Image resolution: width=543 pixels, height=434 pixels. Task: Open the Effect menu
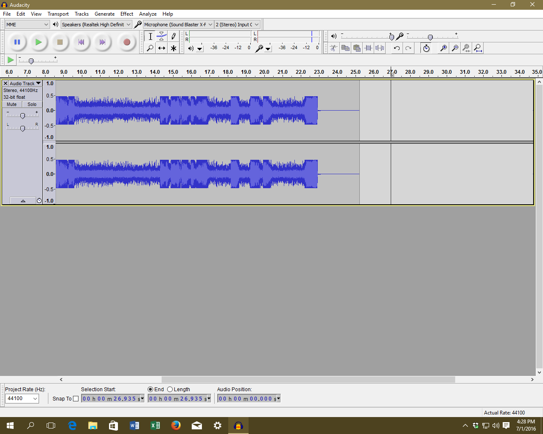(x=127, y=14)
